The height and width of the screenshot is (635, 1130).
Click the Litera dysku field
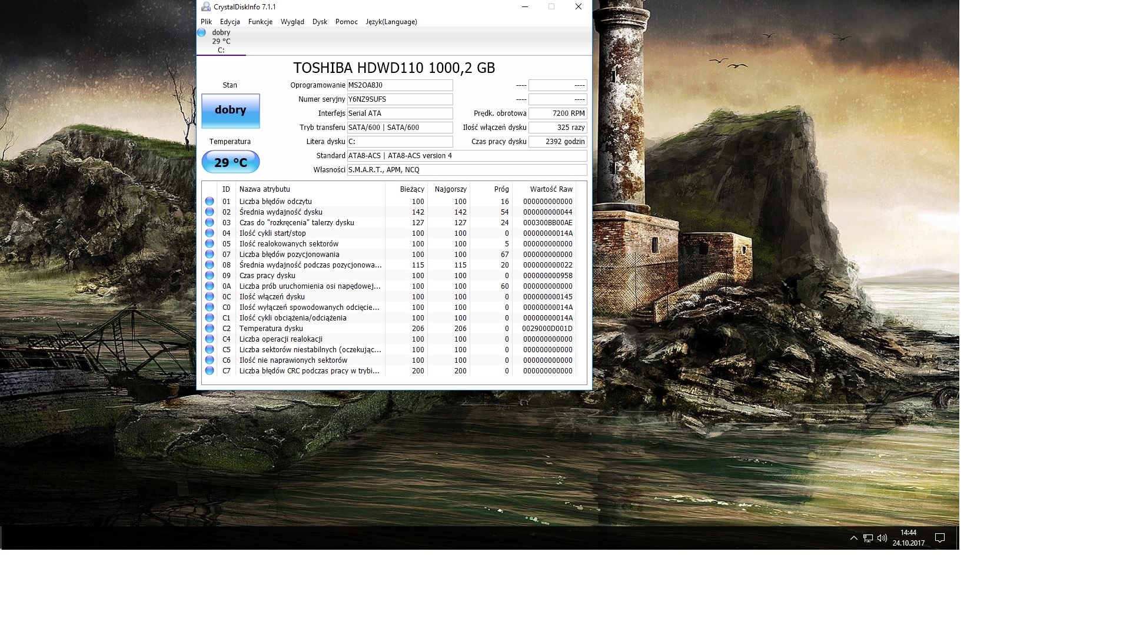pyautogui.click(x=400, y=142)
